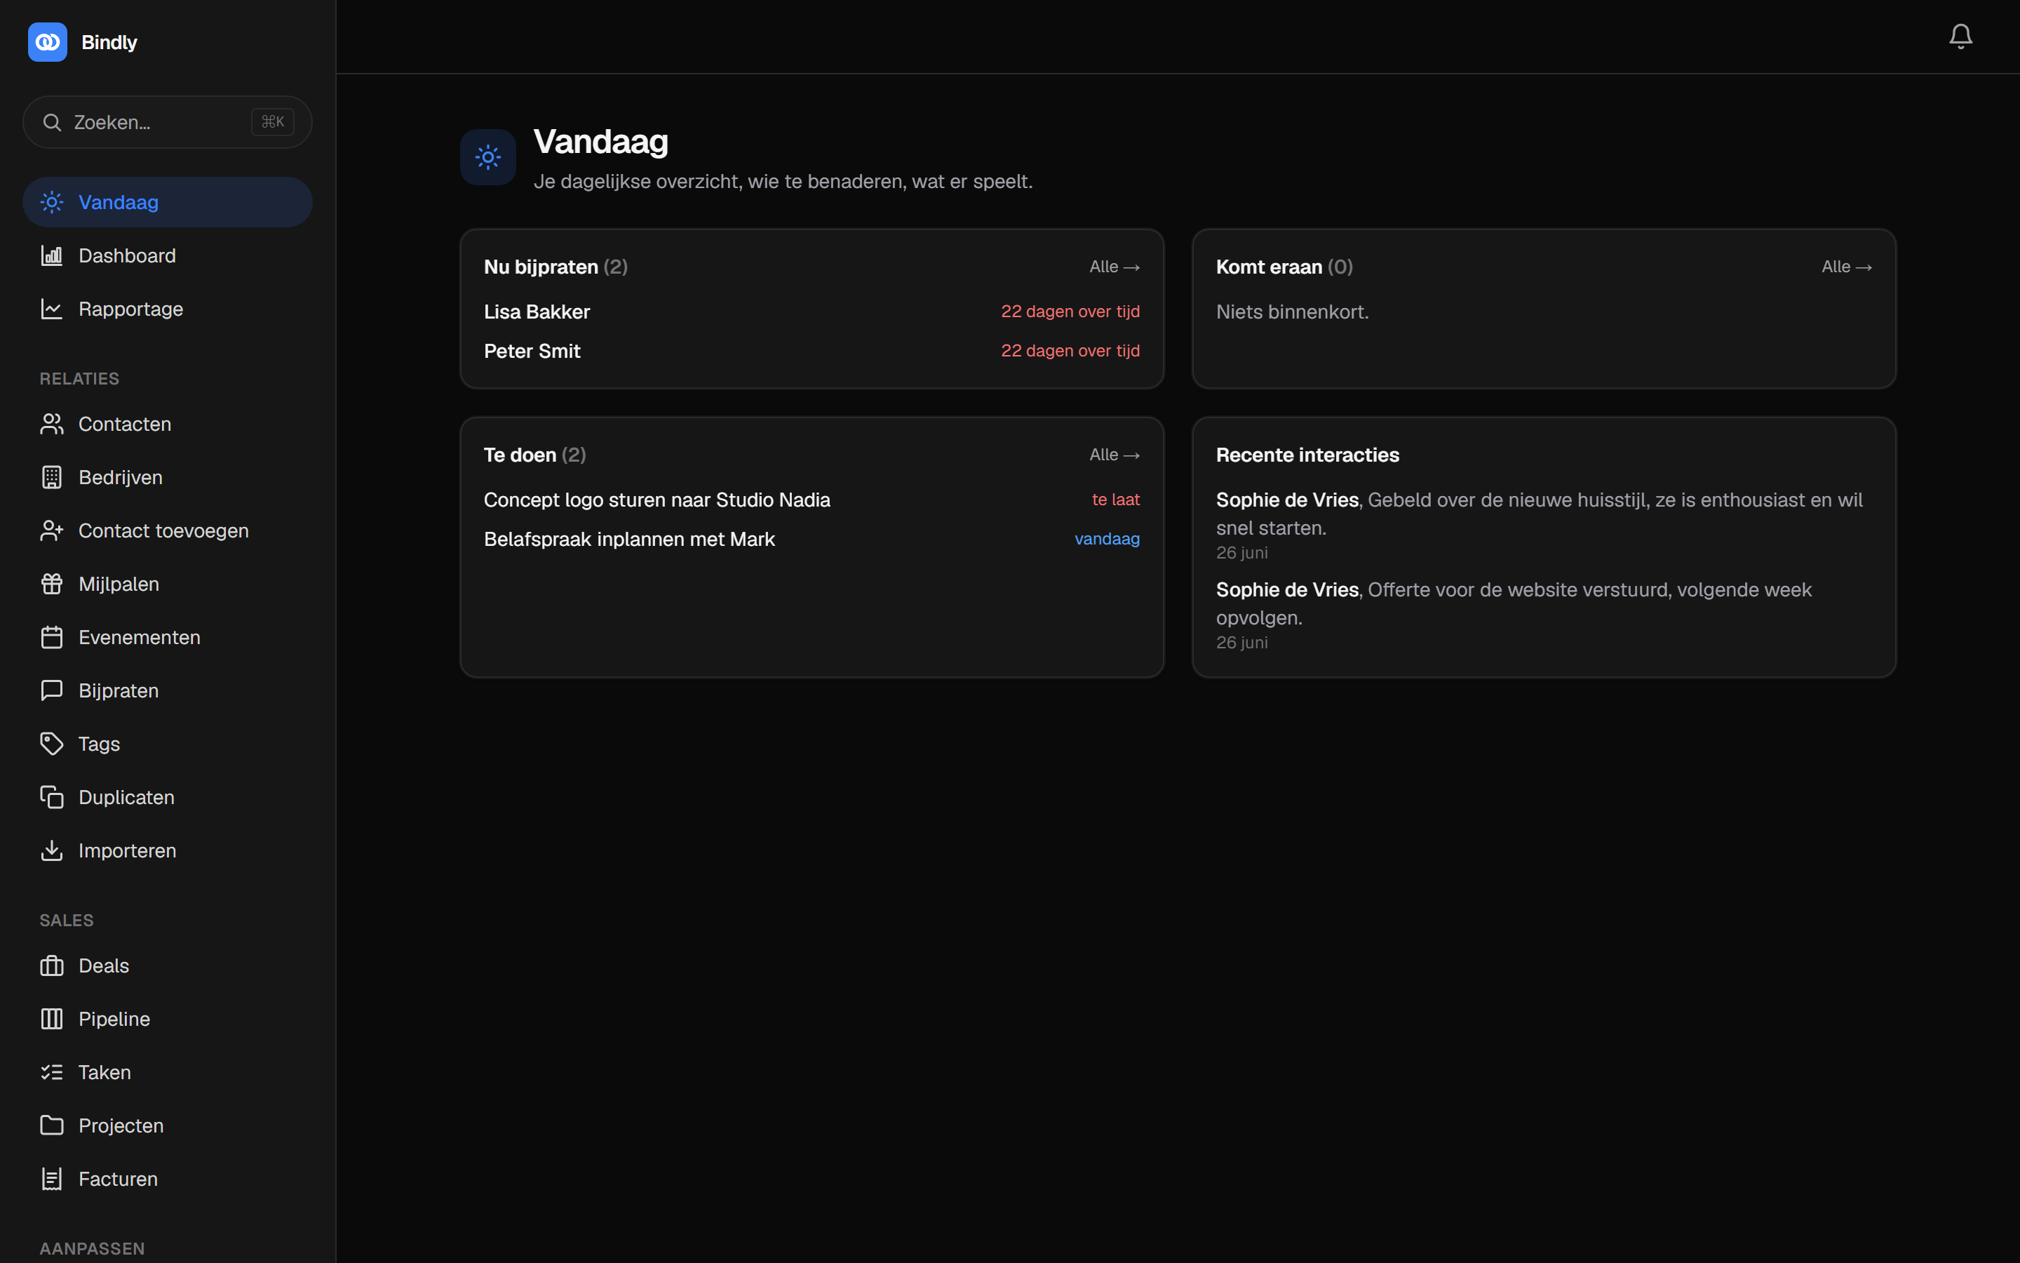The image size is (2020, 1263).
Task: Open Rapportage menu item
Action: [168, 309]
